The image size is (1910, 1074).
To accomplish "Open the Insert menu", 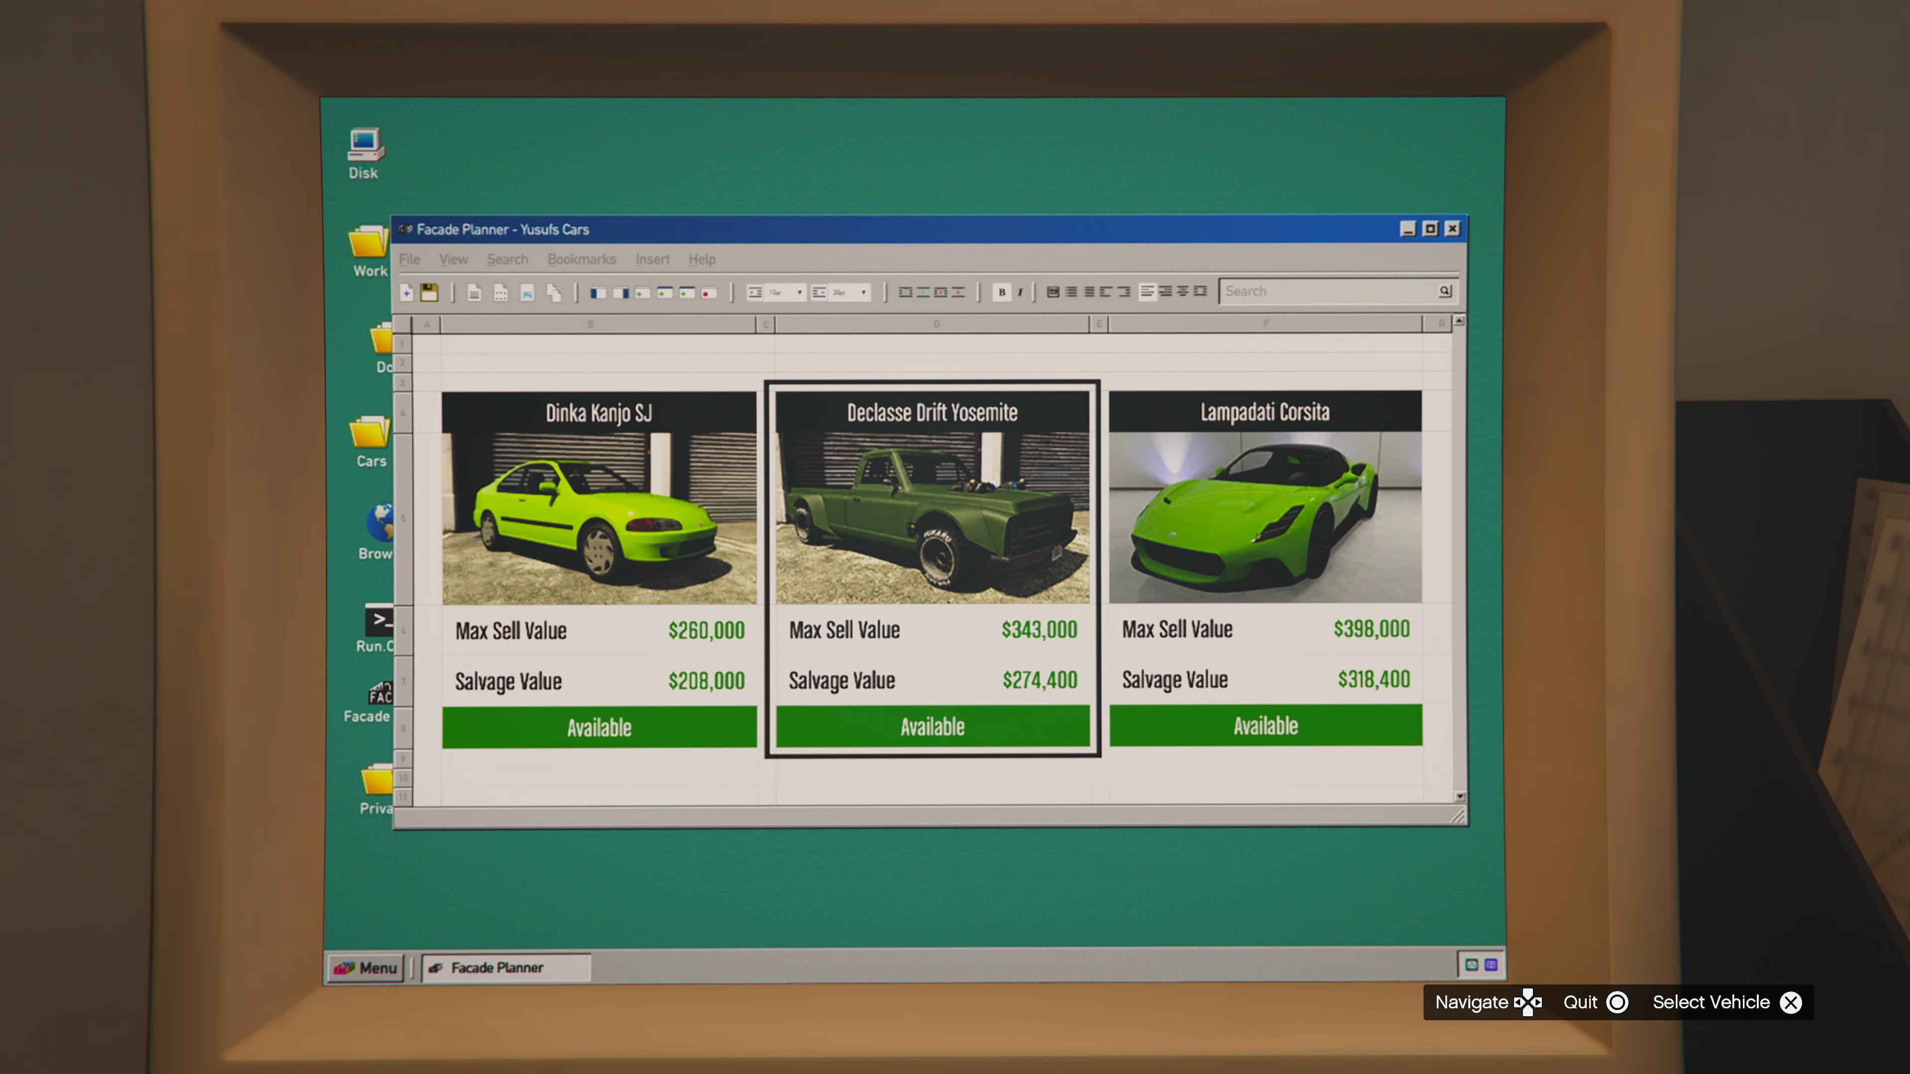I will pyautogui.click(x=652, y=260).
